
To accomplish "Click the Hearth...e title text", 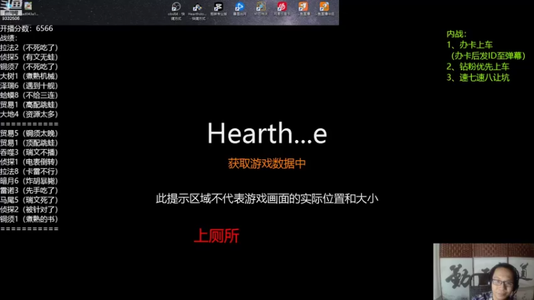I will click(x=267, y=133).
